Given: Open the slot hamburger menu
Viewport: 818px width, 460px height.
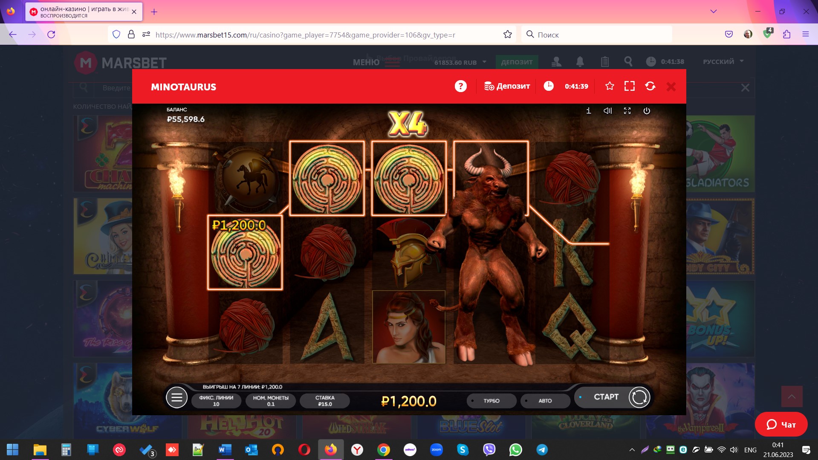Looking at the screenshot, I should click(x=176, y=398).
